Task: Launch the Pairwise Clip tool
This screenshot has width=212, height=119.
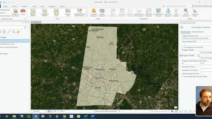Action: tap(68, 13)
